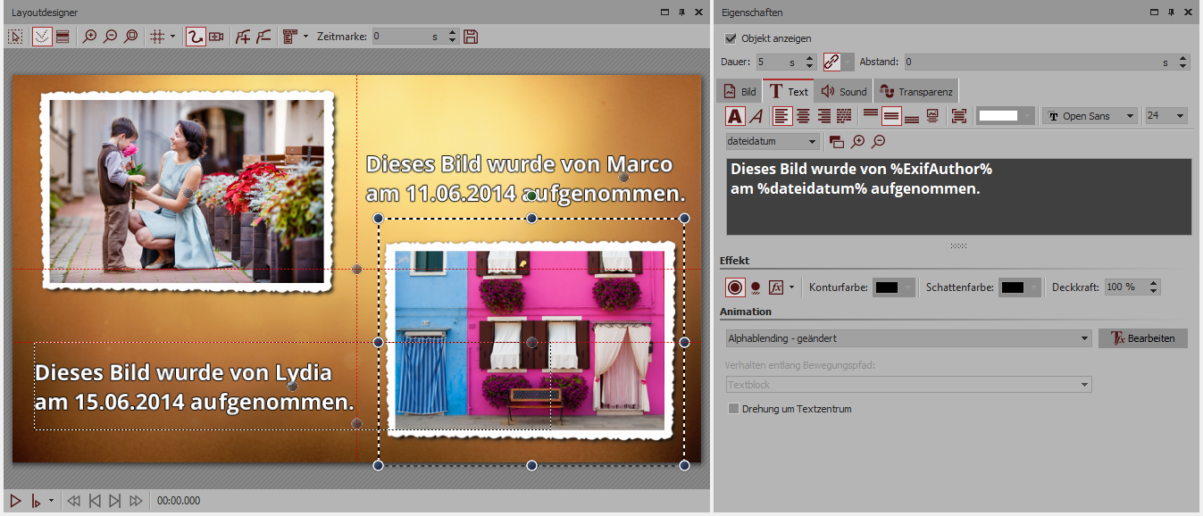This screenshot has width=1203, height=516.
Task: Click the save icon next to Zeitmarke
Action: pyautogui.click(x=471, y=37)
